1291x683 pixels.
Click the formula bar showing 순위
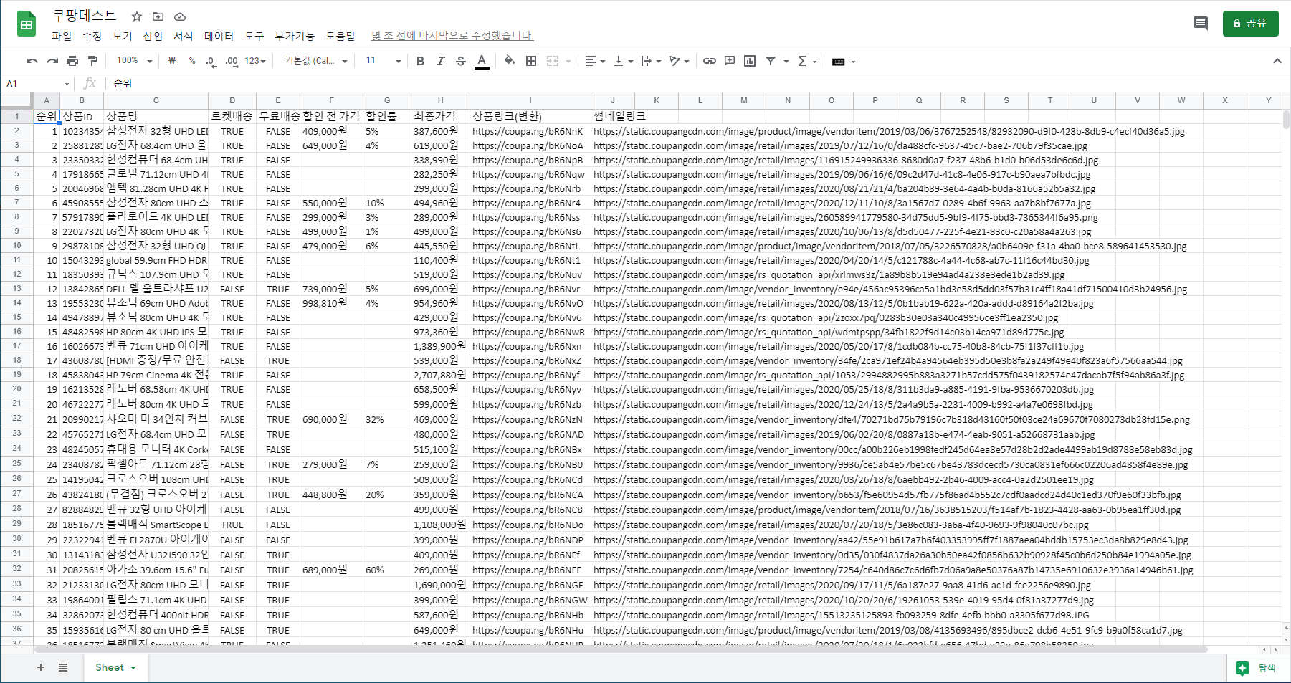point(695,84)
